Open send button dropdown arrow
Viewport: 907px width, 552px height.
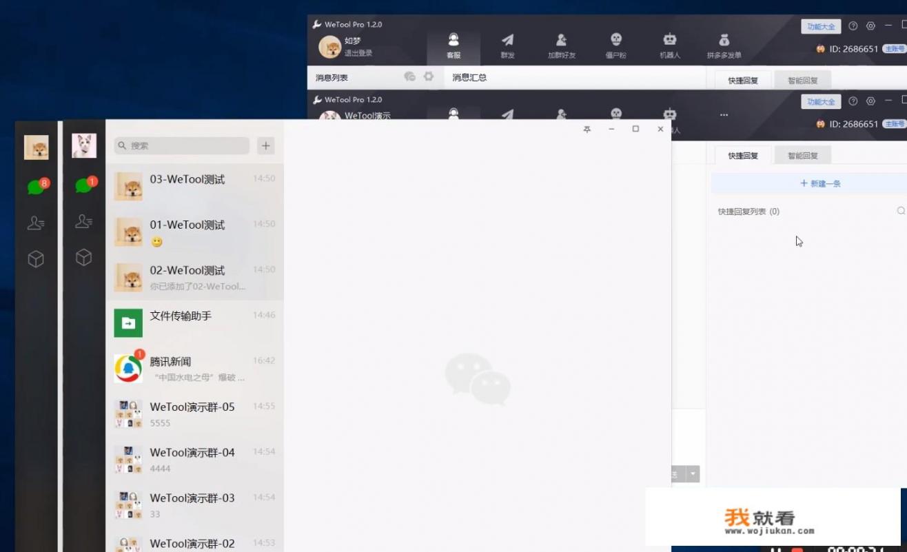click(693, 474)
